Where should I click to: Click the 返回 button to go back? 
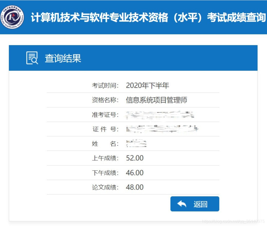(195, 204)
